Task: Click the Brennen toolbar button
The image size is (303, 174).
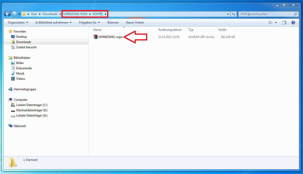Action: coord(113,22)
